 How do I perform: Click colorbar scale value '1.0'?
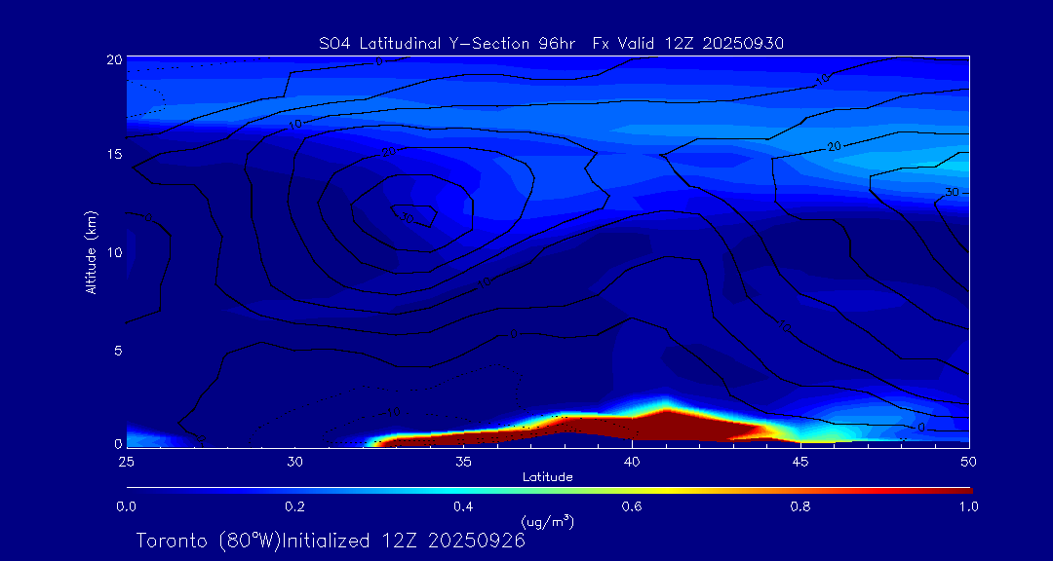click(x=969, y=506)
